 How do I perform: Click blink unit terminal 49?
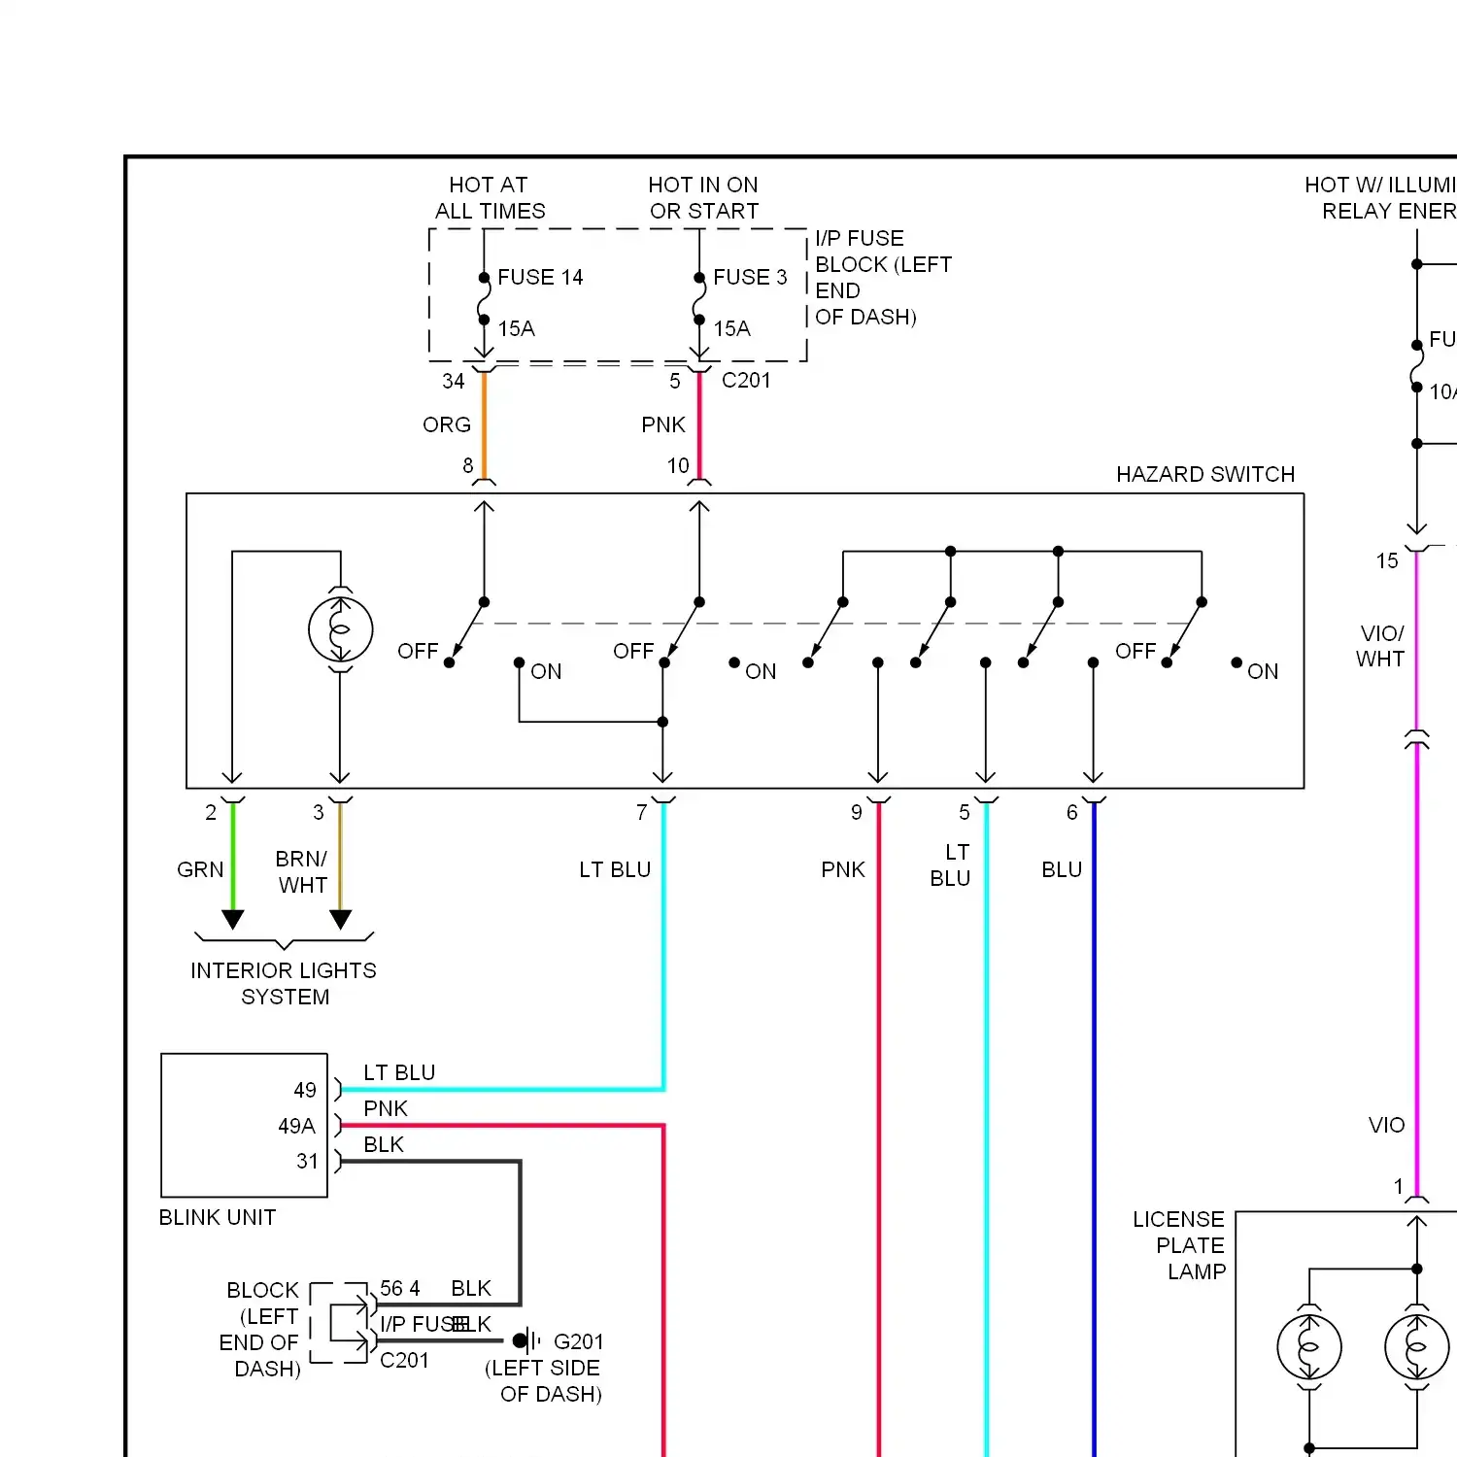[305, 1090]
